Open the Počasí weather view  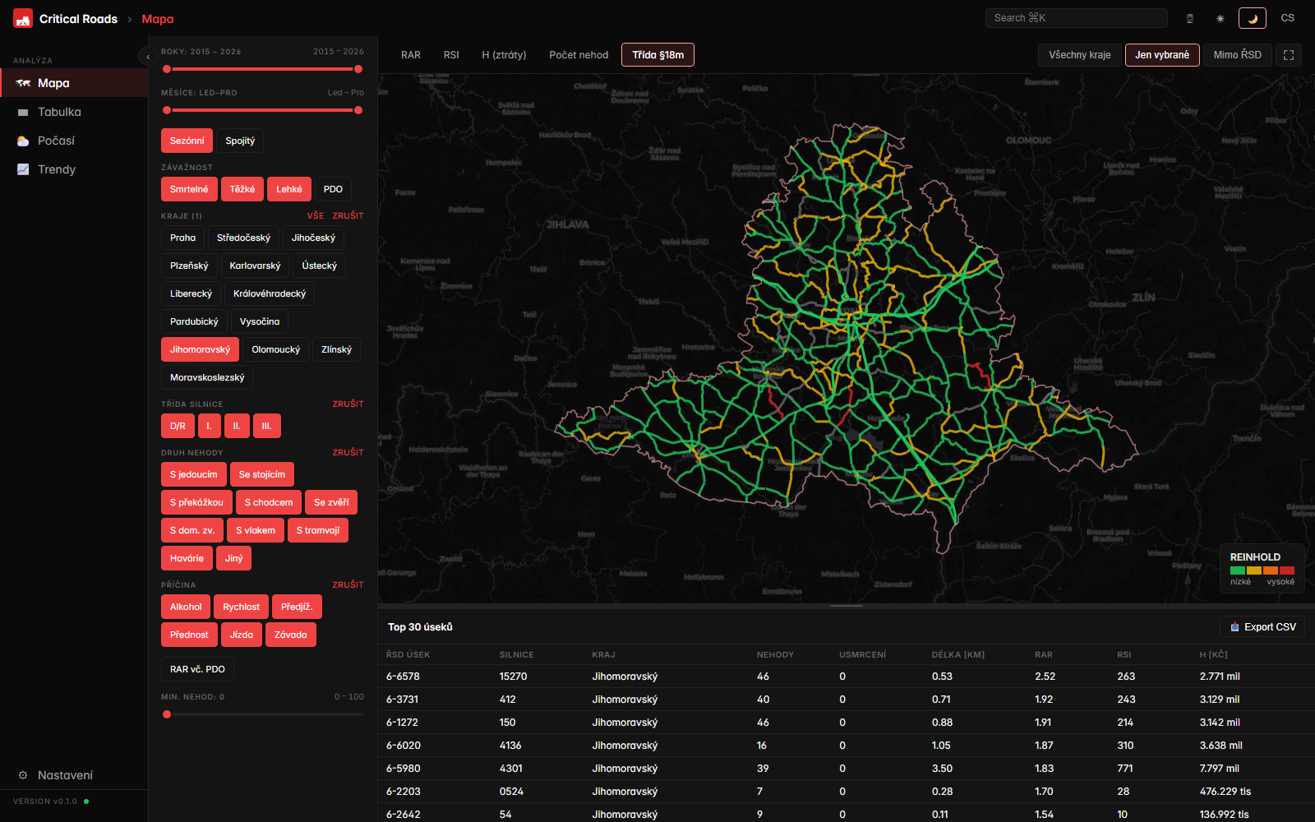coord(56,141)
